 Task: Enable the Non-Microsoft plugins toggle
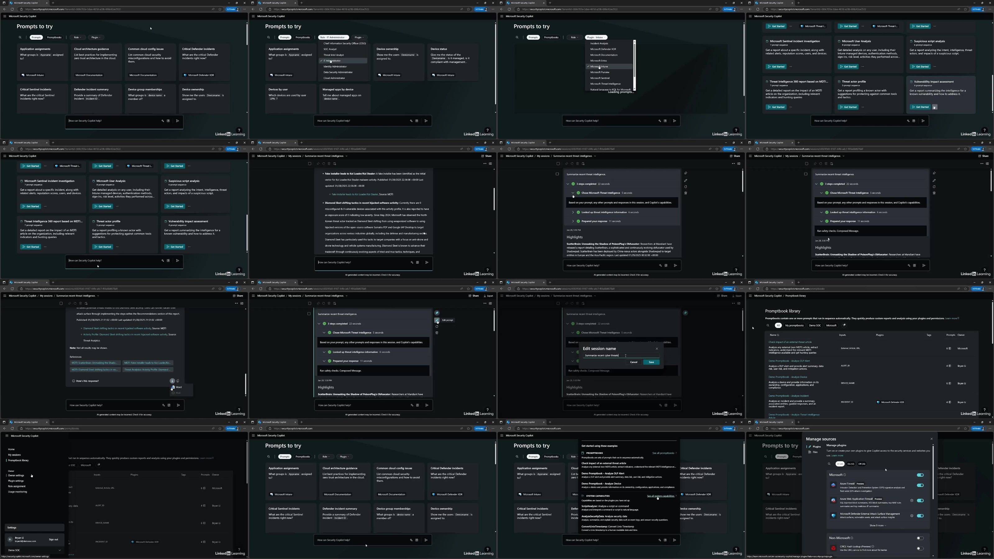tap(920, 538)
